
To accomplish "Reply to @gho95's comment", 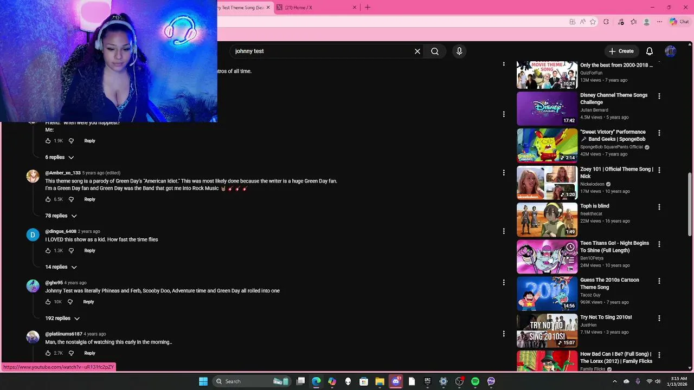I will 88,302.
